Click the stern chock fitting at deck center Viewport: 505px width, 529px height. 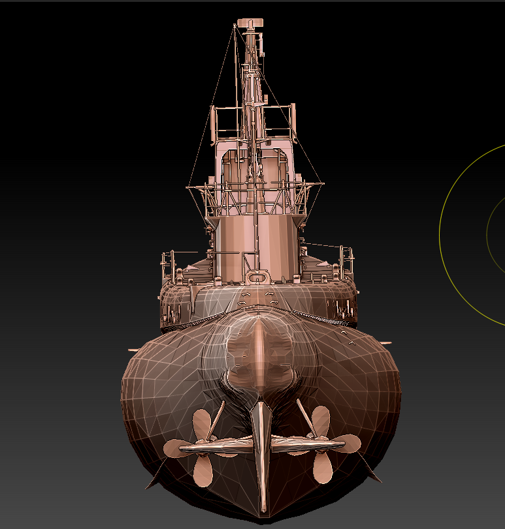click(257, 277)
